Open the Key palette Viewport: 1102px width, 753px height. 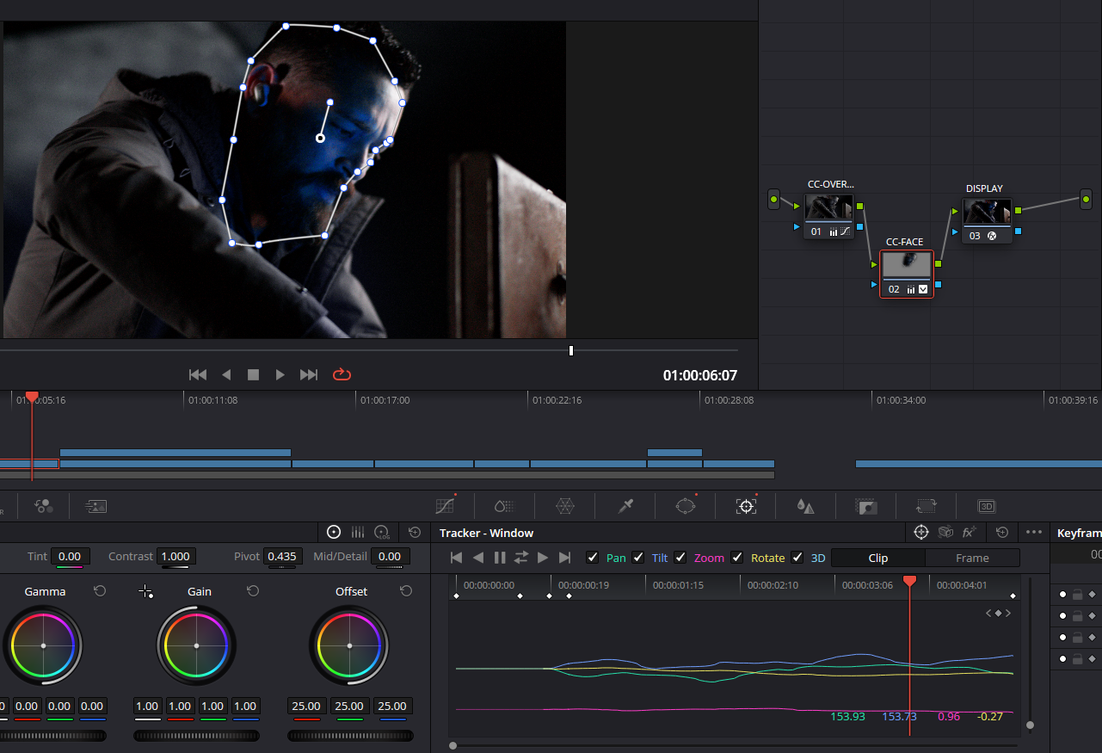[x=865, y=506]
